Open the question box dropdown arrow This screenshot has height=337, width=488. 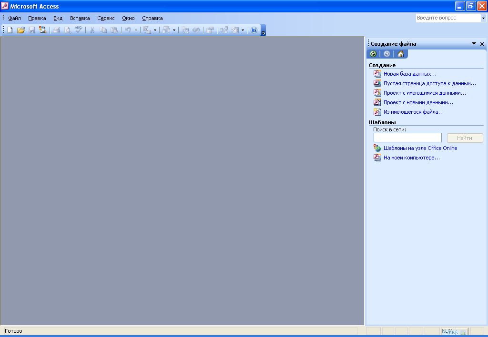483,18
